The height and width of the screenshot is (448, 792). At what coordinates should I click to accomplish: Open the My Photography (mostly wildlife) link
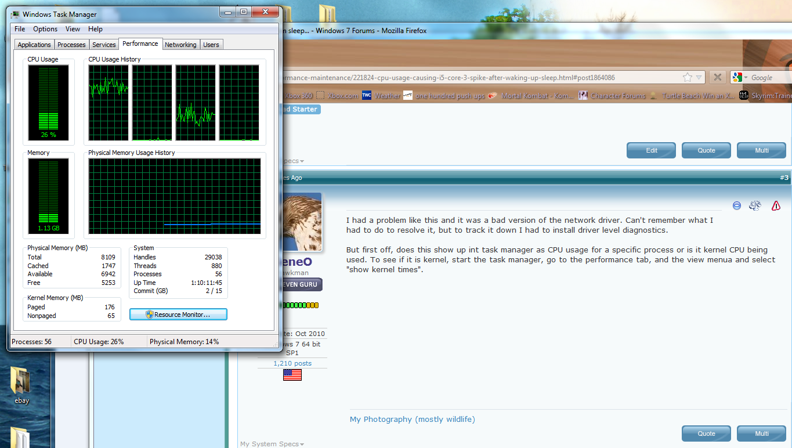tap(413, 419)
